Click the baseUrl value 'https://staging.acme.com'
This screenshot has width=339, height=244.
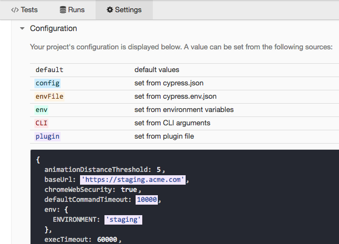(134, 180)
